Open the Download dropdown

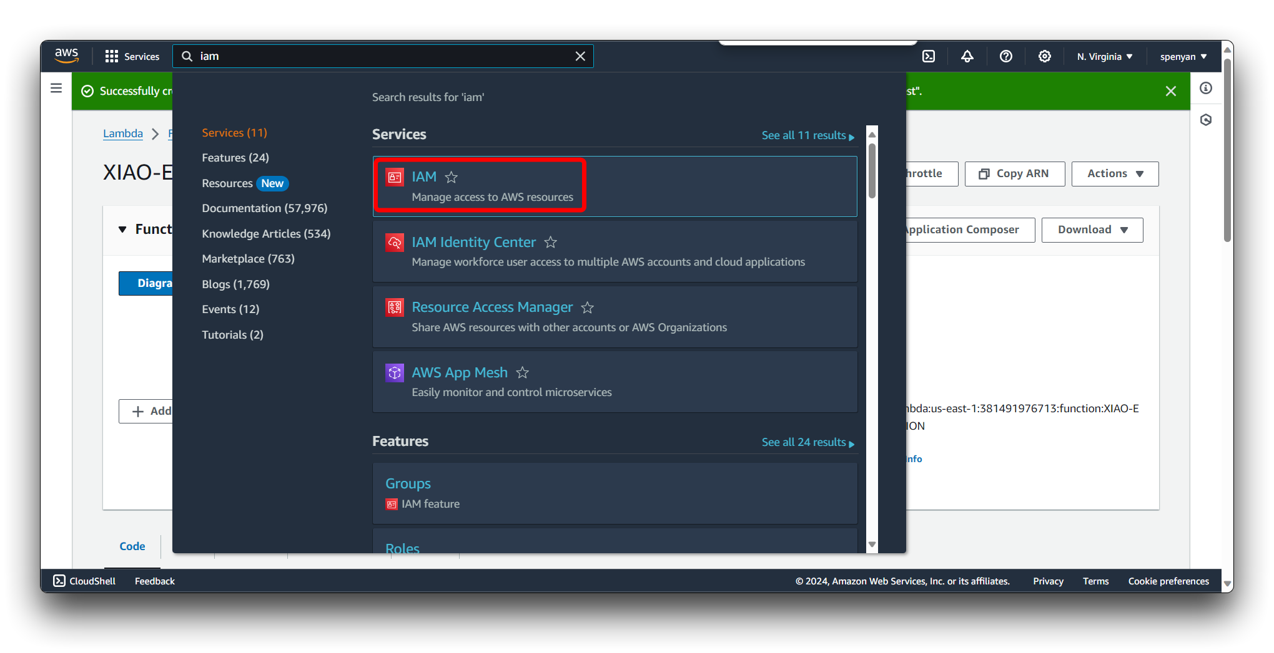[1092, 230]
